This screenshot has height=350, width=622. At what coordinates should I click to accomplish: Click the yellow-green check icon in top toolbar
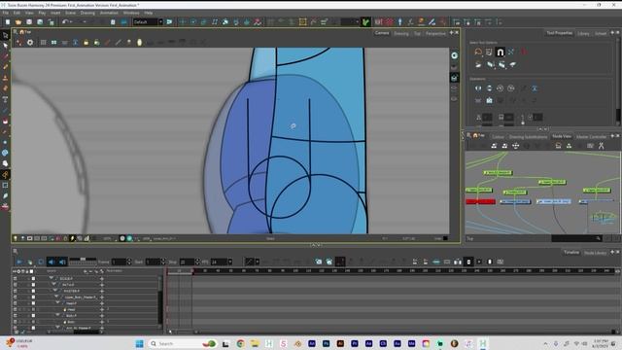[365, 21]
